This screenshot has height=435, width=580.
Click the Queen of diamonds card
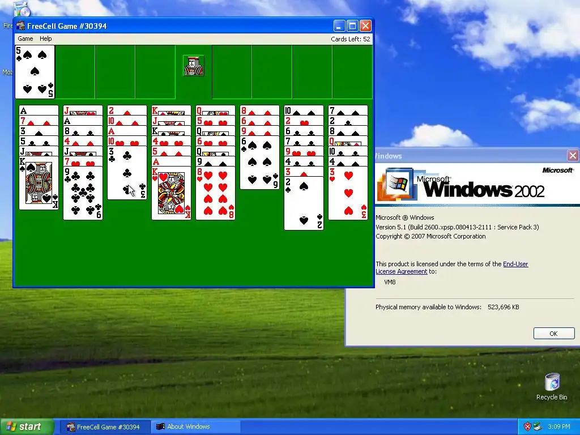pyautogui.click(x=348, y=141)
